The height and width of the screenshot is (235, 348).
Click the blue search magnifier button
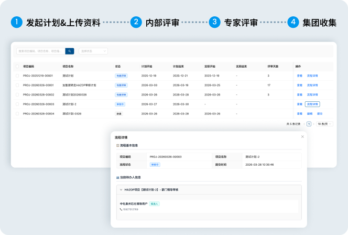[x=70, y=51]
